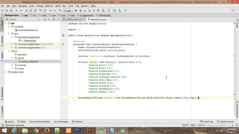Click the Navigate Back arrow icon
The width and height of the screenshot is (239, 134).
point(50,10)
